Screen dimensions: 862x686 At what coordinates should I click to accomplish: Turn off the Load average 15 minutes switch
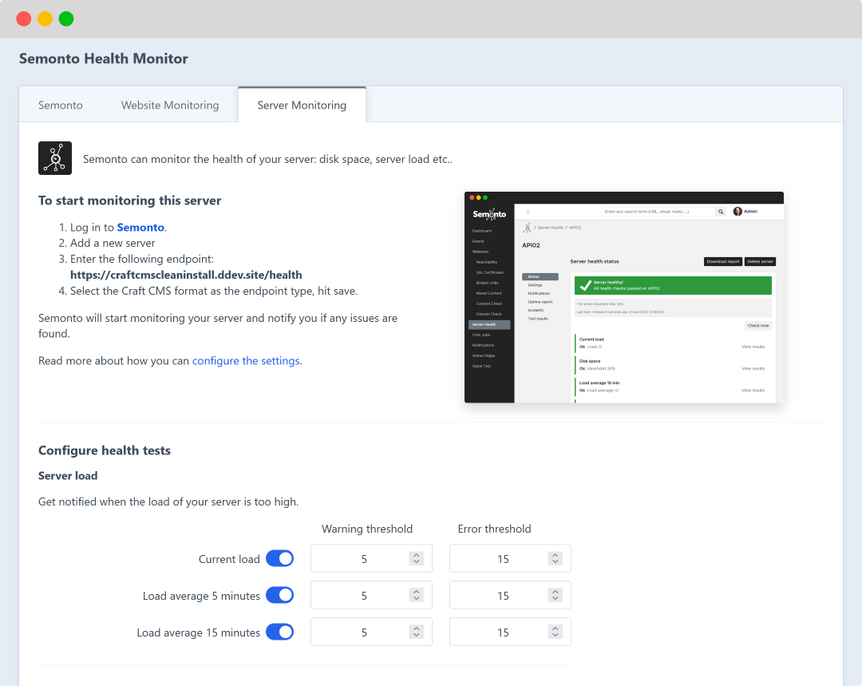(280, 632)
